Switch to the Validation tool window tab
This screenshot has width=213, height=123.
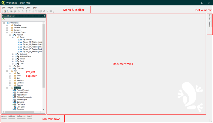(12, 116)
